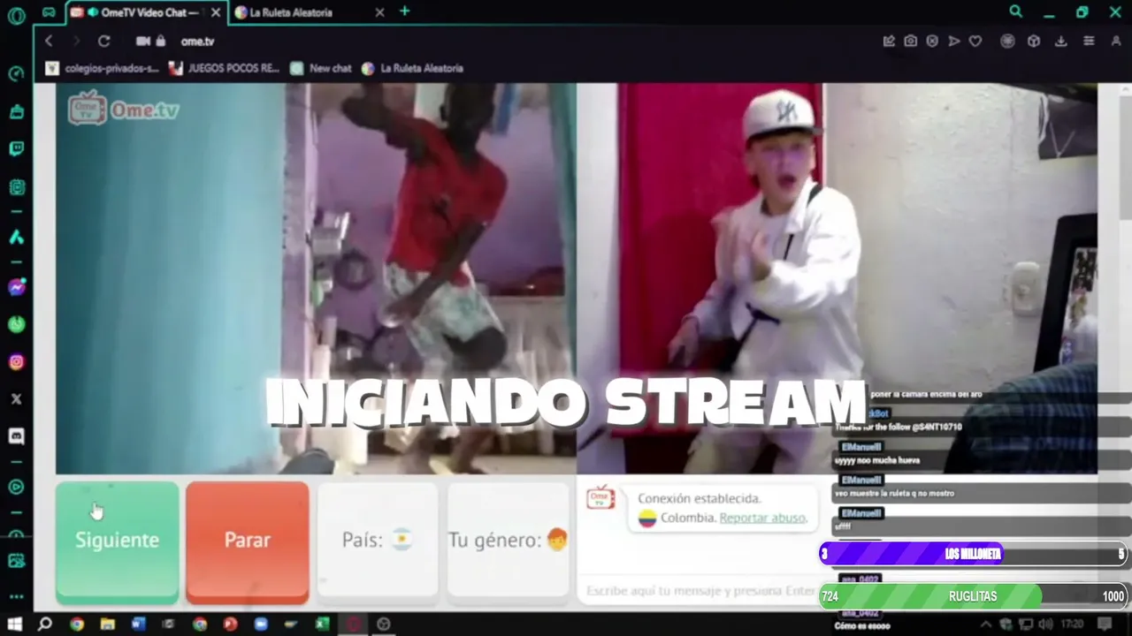
Task: Add page to bookmarks with heart icon
Action: [x=975, y=42]
